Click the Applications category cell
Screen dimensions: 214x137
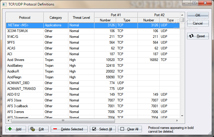tap(56, 25)
